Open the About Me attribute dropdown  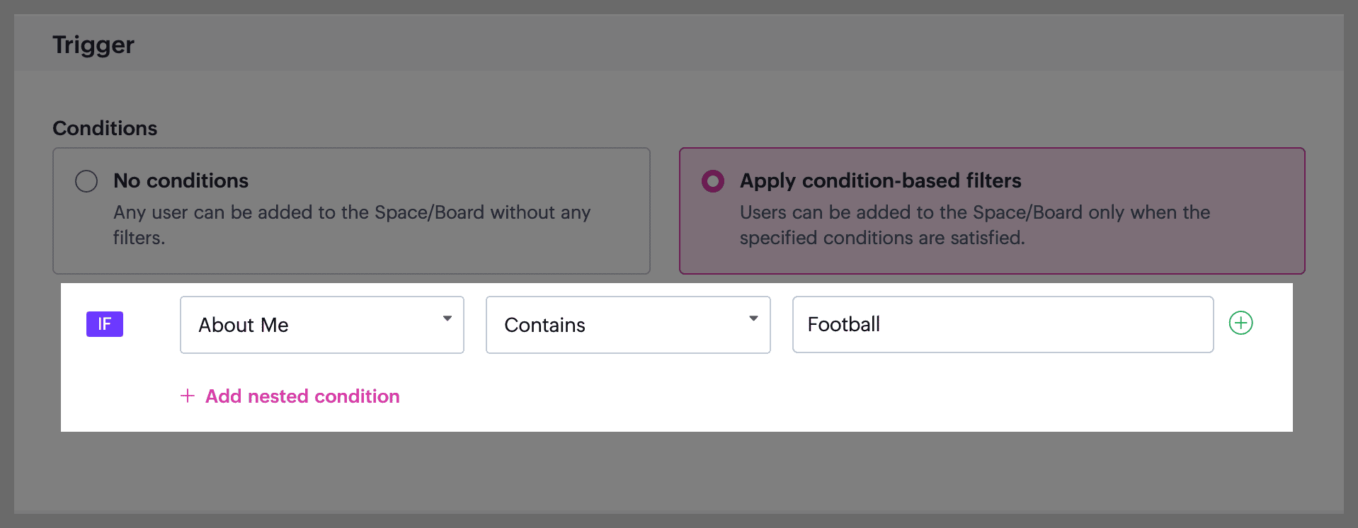tap(321, 325)
